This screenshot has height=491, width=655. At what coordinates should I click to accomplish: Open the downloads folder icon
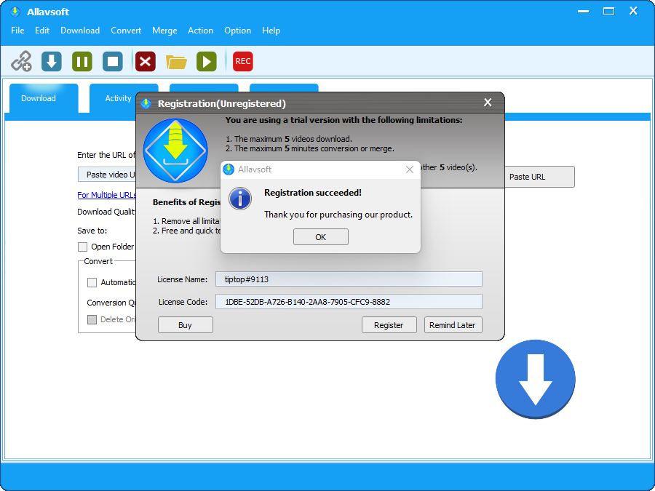(x=176, y=61)
